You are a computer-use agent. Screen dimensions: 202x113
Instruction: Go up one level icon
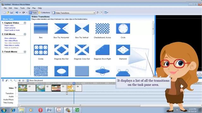point(98,13)
